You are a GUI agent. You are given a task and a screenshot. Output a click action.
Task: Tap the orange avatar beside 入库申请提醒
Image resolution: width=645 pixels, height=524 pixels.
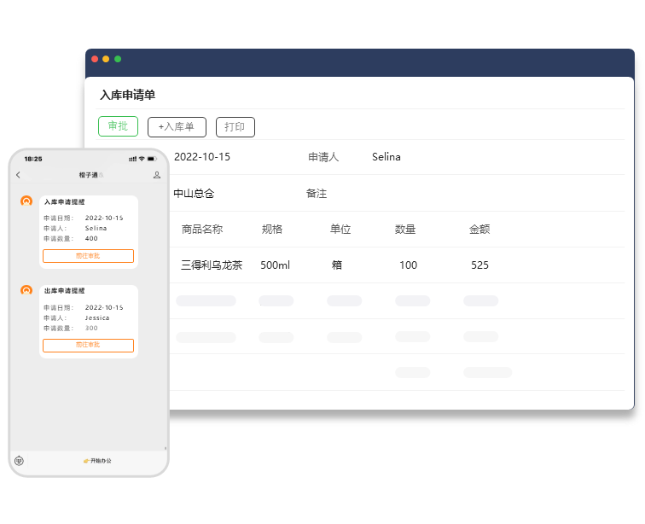[26, 201]
